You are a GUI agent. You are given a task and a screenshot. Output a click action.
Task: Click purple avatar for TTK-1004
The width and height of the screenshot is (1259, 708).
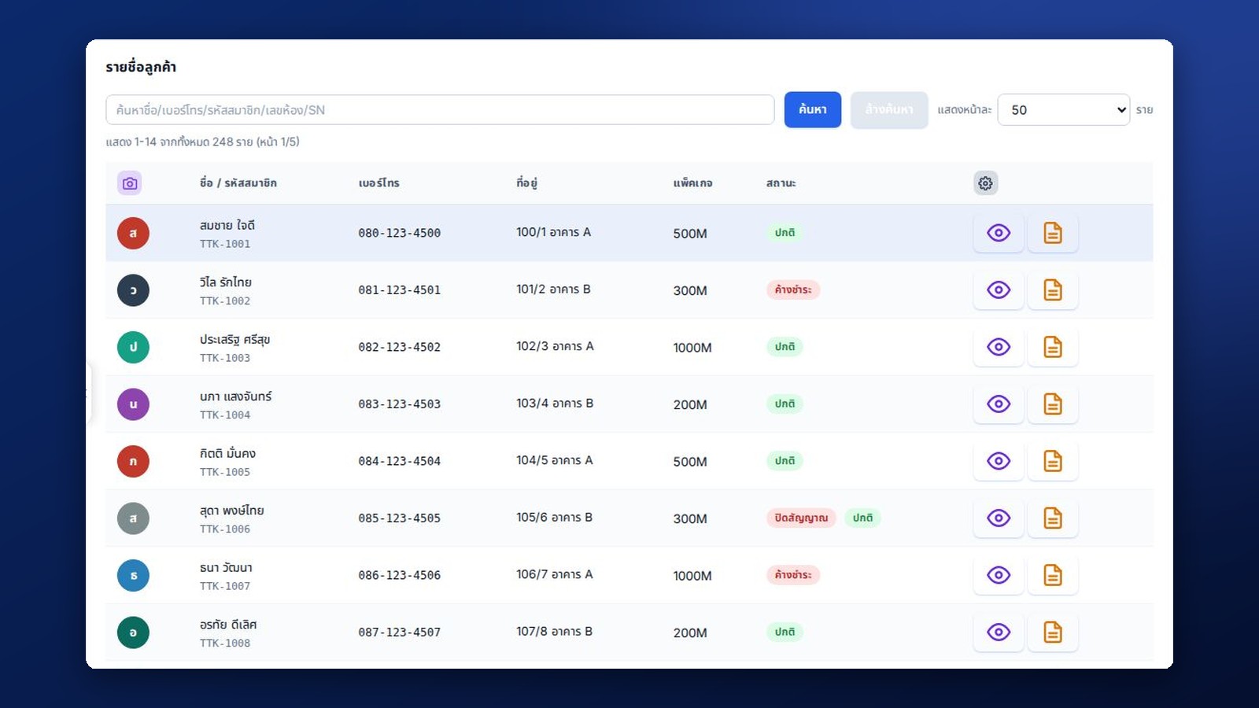[x=133, y=404]
